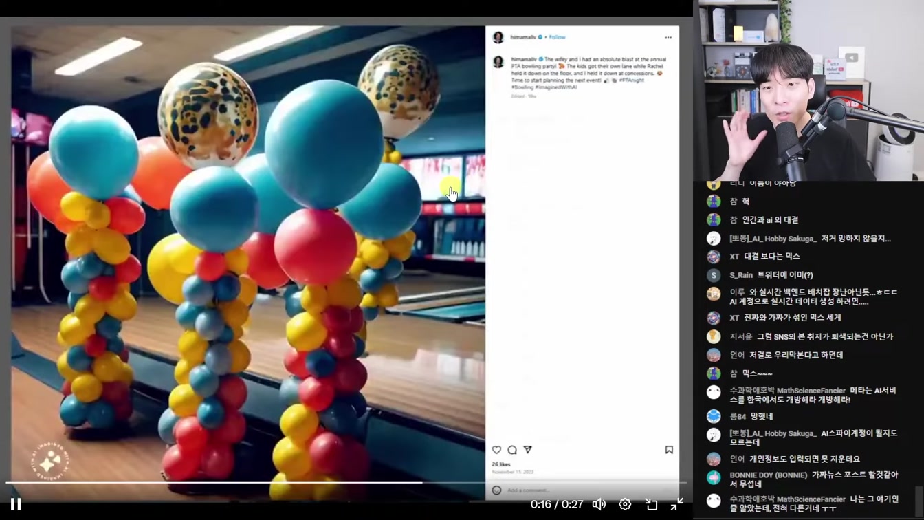Exit fullscreen with collapse arrows icon
Screen dimensions: 924x520
click(x=677, y=504)
